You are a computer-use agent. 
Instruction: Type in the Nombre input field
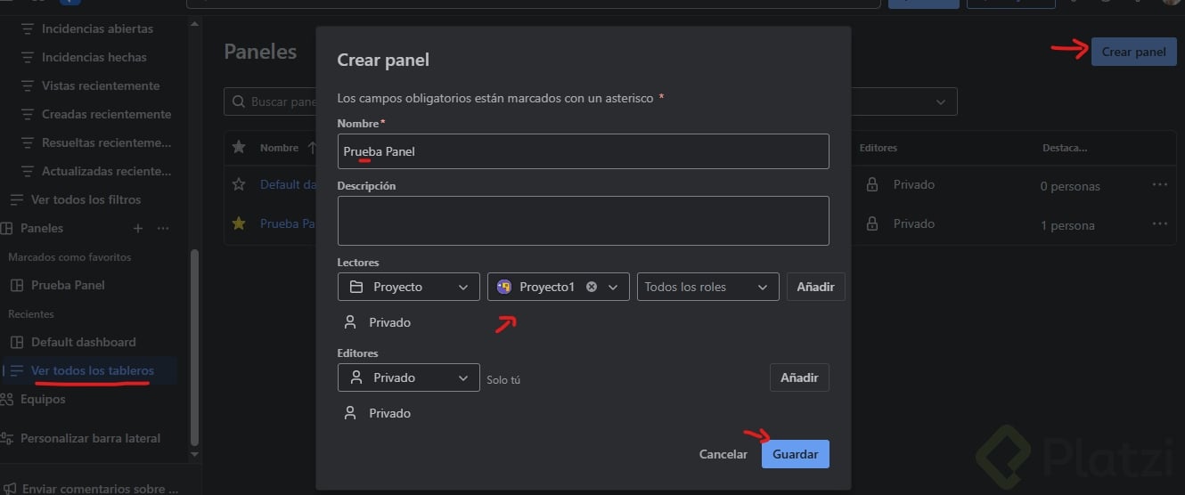click(x=583, y=151)
